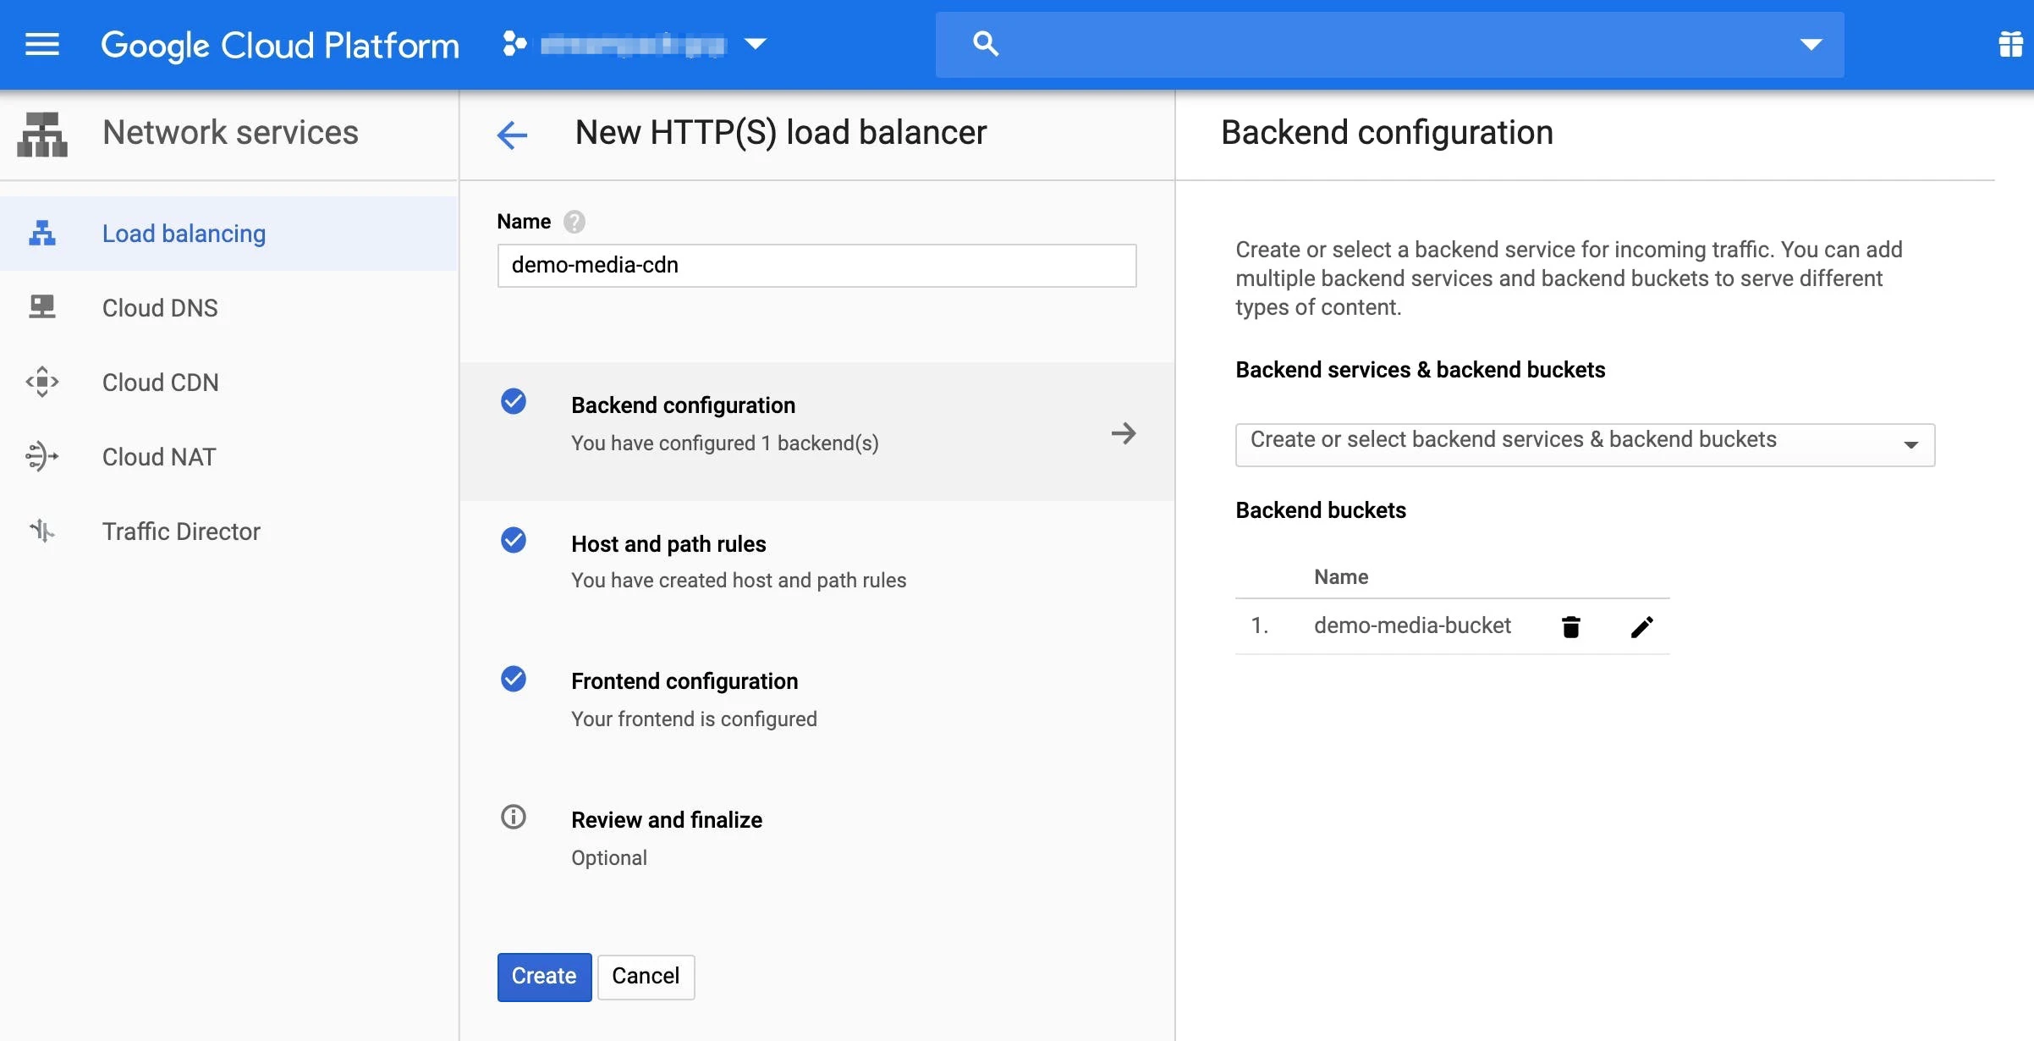Image resolution: width=2034 pixels, height=1041 pixels.
Task: Open Cloud NAT from the sidebar
Action: point(228,457)
